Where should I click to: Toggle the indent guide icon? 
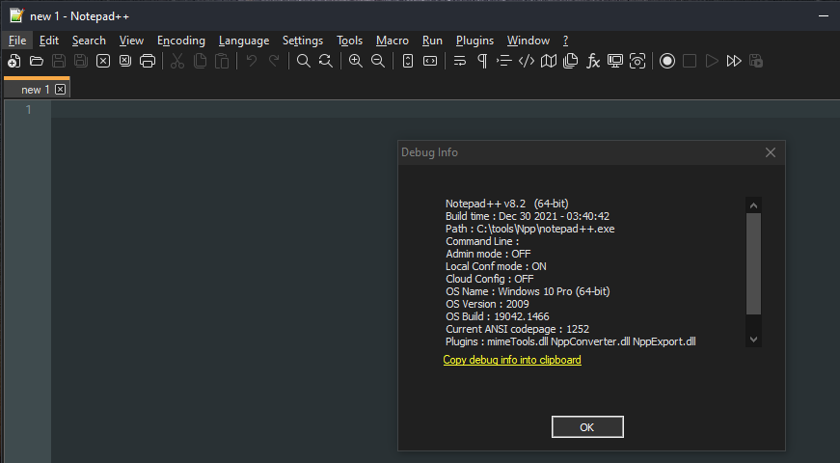point(504,61)
